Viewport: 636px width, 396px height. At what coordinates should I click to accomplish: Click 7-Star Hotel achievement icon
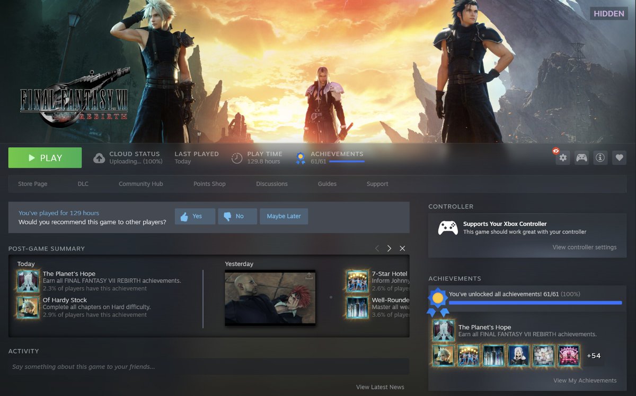pyautogui.click(x=357, y=281)
